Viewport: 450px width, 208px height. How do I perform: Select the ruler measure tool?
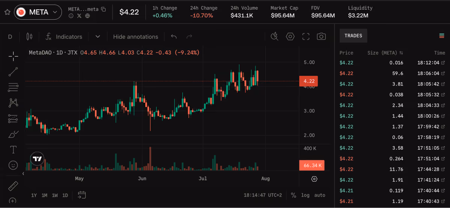tap(13, 186)
